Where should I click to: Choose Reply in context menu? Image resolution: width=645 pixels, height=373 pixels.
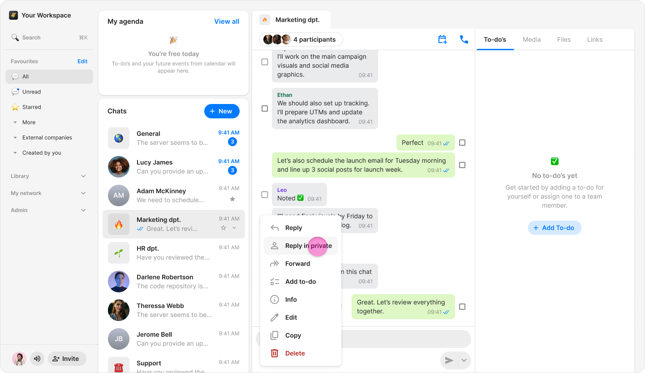[x=301, y=228]
